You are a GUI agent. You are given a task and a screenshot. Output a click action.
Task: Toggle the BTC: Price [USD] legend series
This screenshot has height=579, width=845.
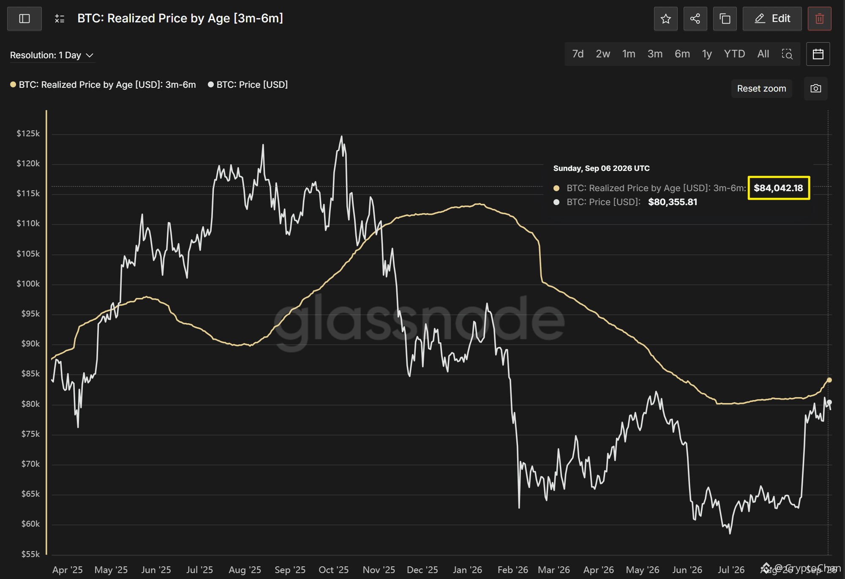coord(248,85)
